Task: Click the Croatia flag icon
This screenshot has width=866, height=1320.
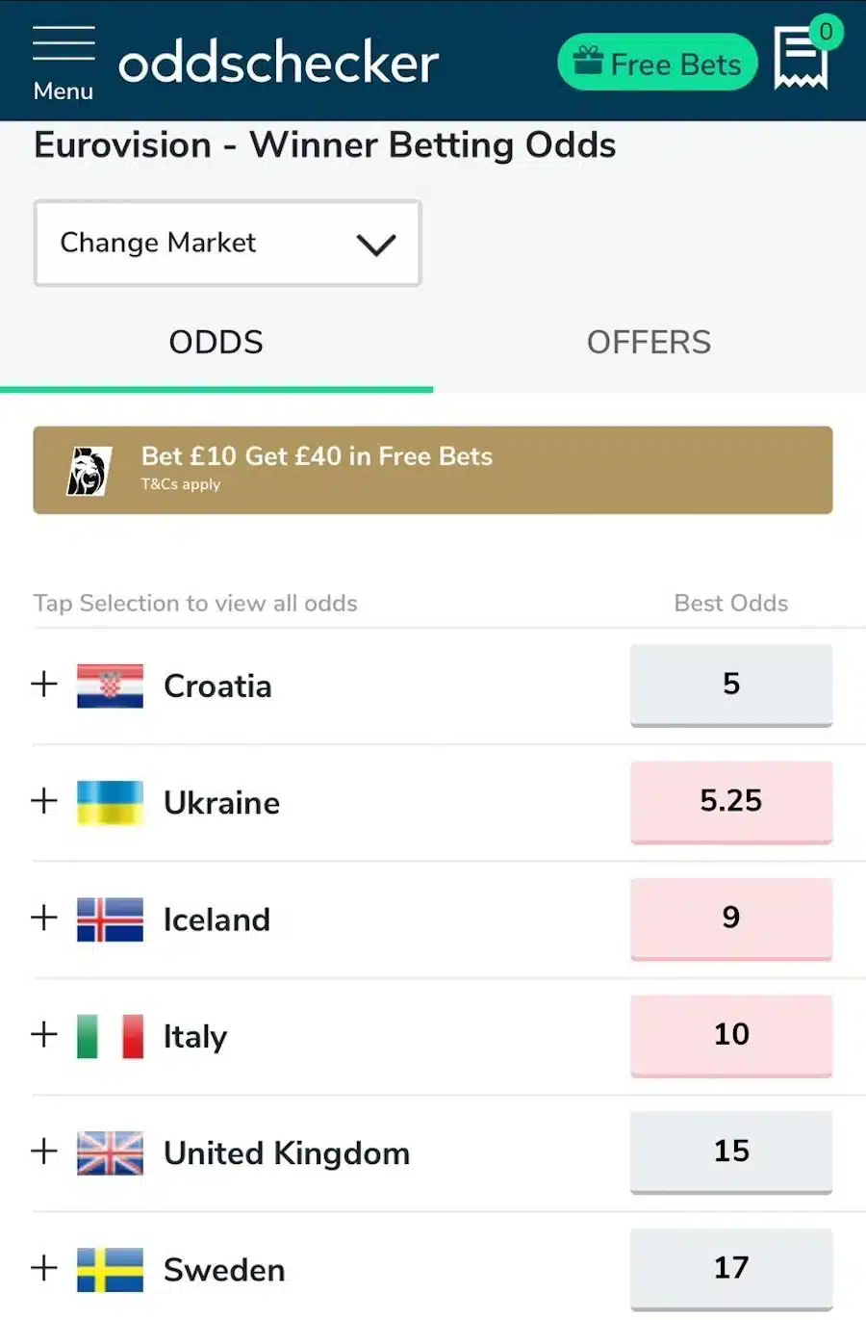Action: point(110,686)
